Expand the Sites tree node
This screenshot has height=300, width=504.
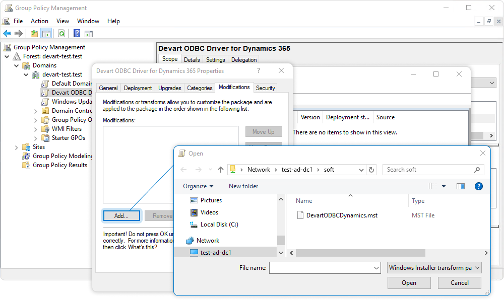point(16,147)
